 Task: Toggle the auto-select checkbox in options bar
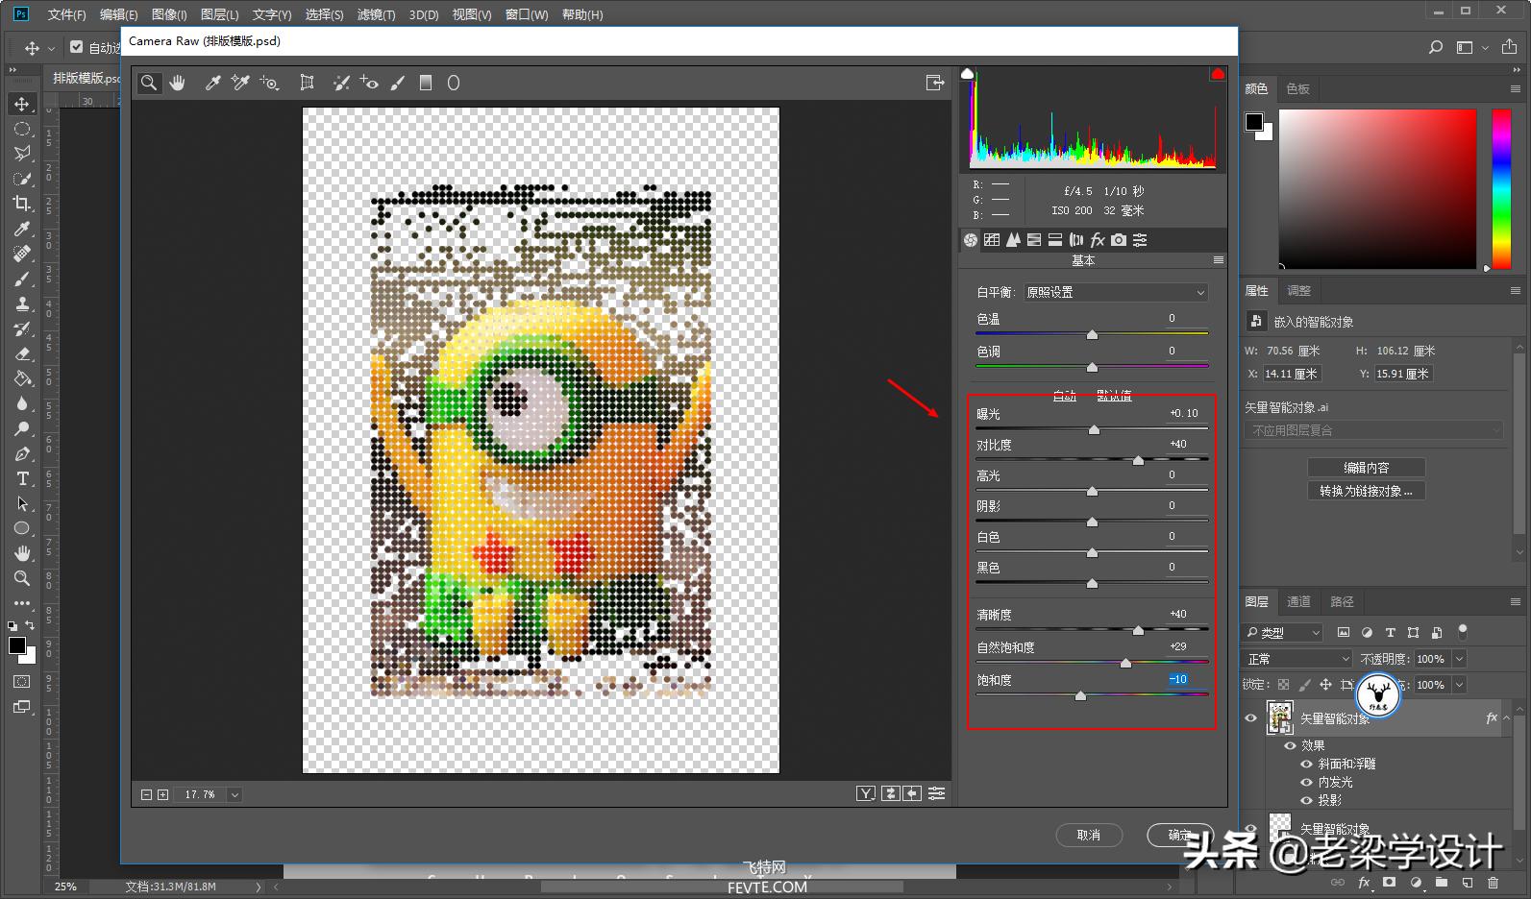(77, 47)
